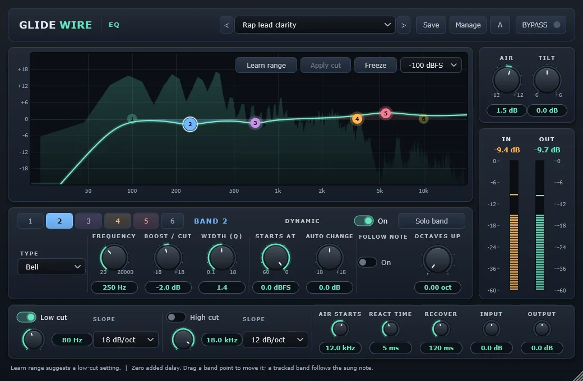Select band point 6 on graph
Screen dimensions: 583x381
(x=423, y=119)
